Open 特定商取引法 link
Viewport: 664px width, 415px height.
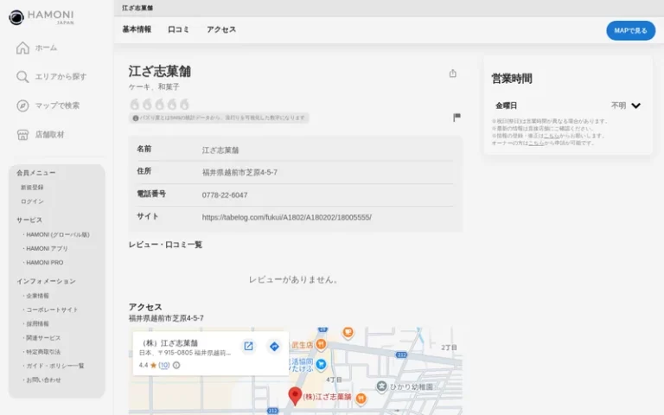click(43, 352)
